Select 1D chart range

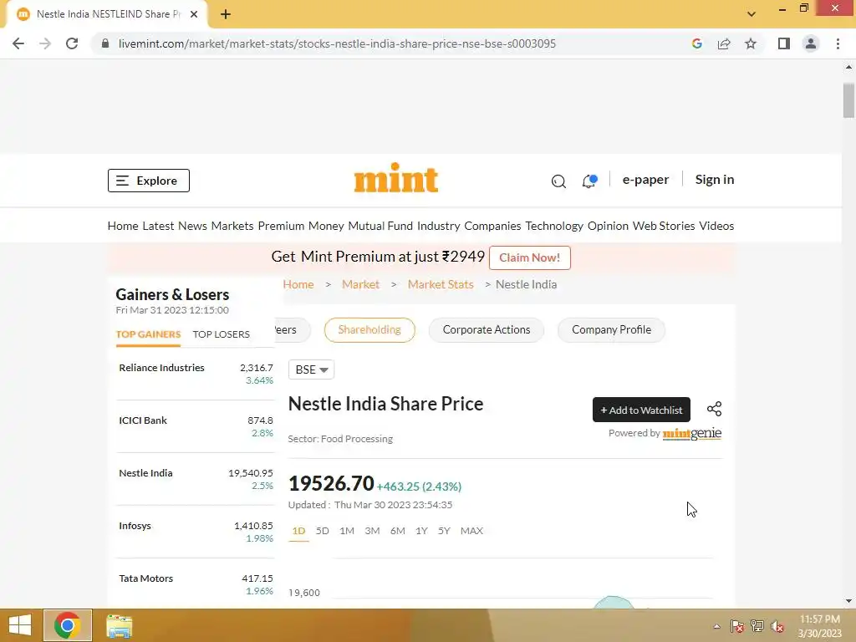pos(298,531)
